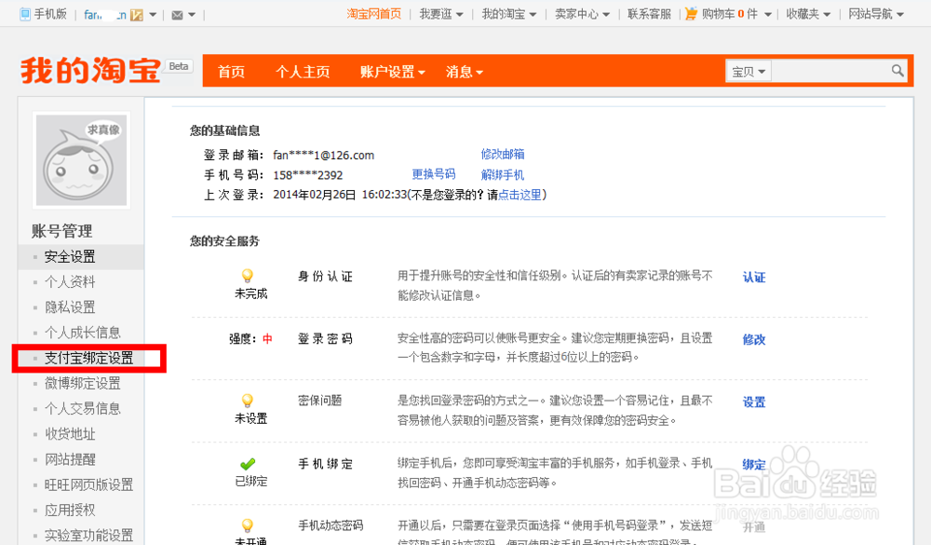Select 旺旺网页版设置 in the sidebar
931x545 pixels.
click(x=89, y=485)
